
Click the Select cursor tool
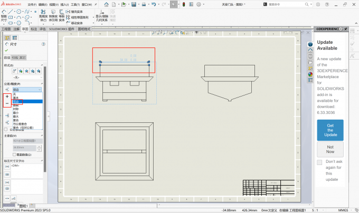click(x=174, y=4)
